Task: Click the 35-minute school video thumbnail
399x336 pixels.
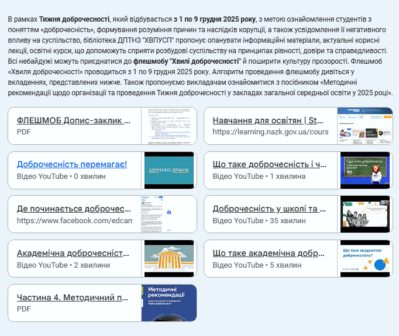Action: (364, 214)
